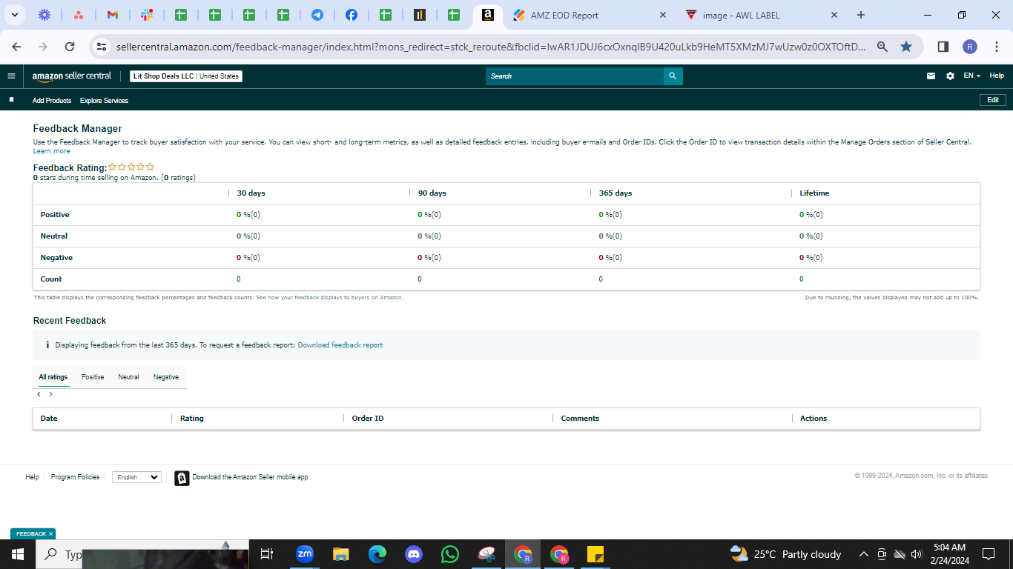View site information icon in address bar

[102, 47]
